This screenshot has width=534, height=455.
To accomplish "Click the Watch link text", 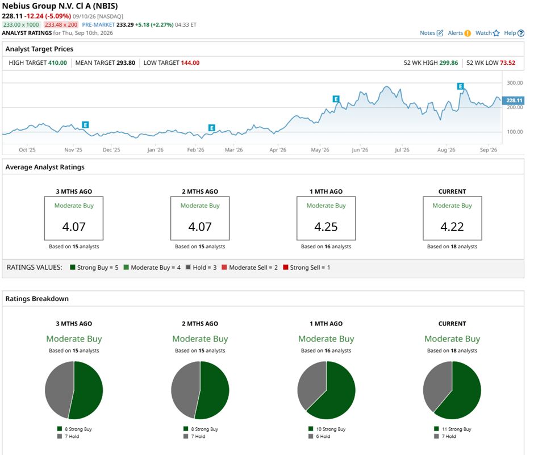I will pyautogui.click(x=483, y=33).
